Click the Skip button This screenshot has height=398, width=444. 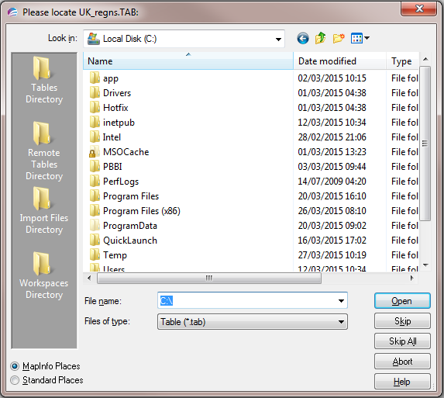(402, 321)
